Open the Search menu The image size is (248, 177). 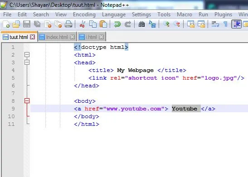coord(41,14)
